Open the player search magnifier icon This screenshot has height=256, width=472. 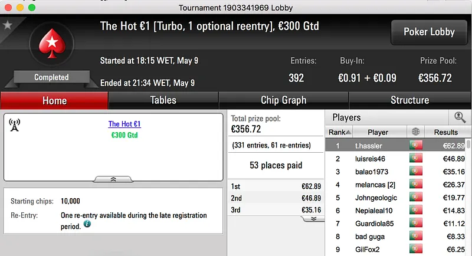click(460, 117)
